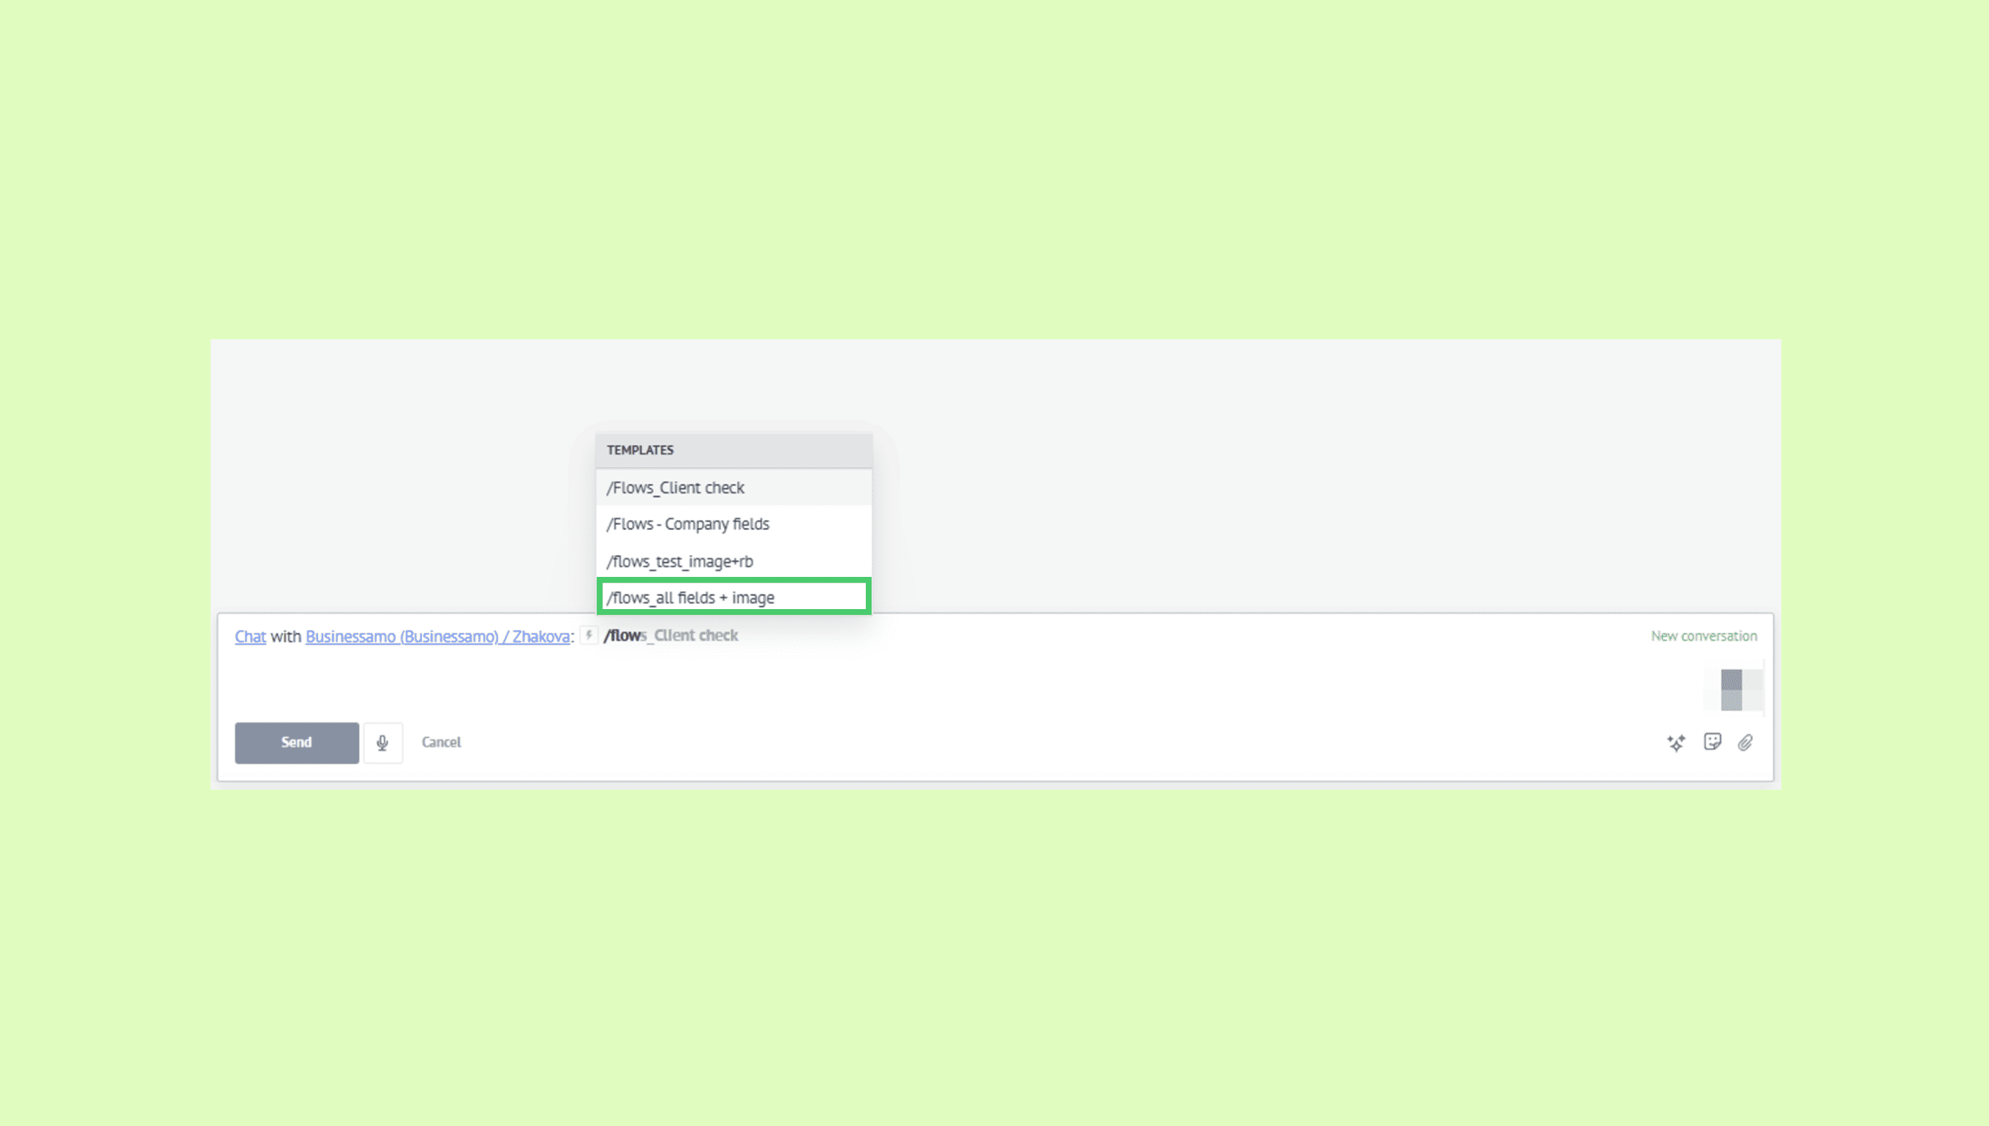Open the Chat channel selector link

[250, 636]
